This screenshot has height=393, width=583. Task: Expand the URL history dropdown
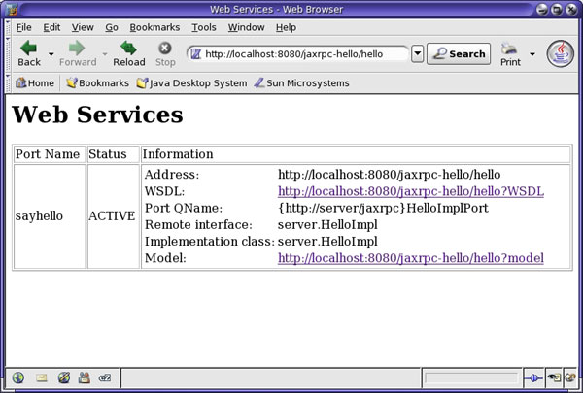click(x=417, y=54)
